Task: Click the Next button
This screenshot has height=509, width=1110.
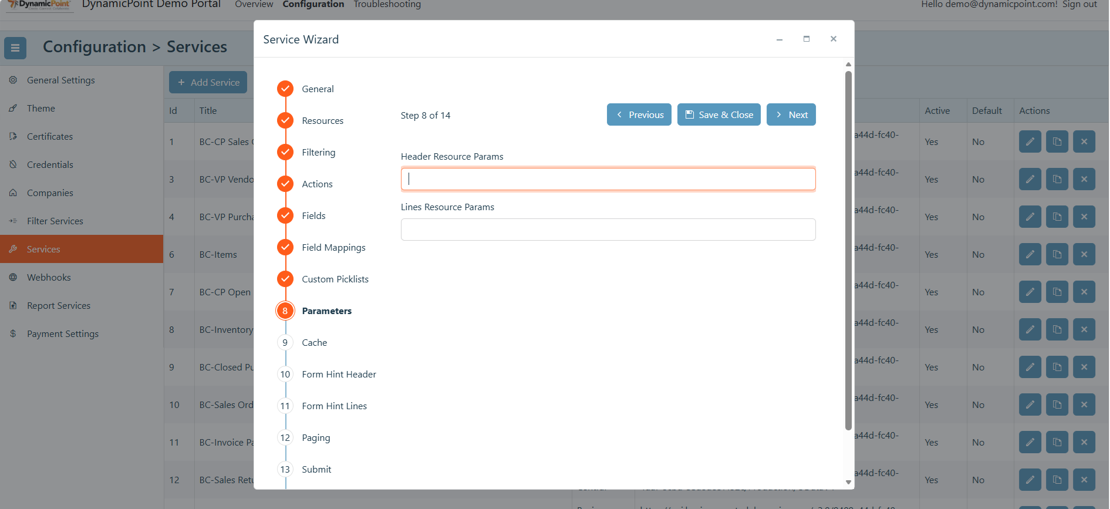Action: (x=791, y=114)
